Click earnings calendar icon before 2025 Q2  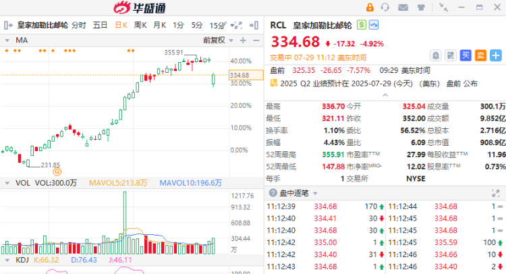click(x=274, y=83)
